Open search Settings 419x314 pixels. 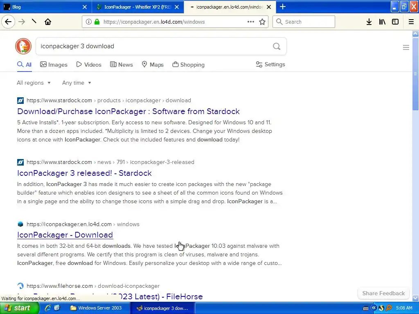[x=270, y=64]
